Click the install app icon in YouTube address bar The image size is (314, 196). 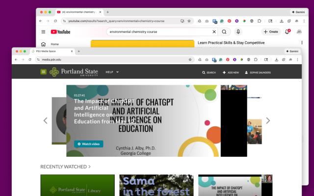(182, 21)
